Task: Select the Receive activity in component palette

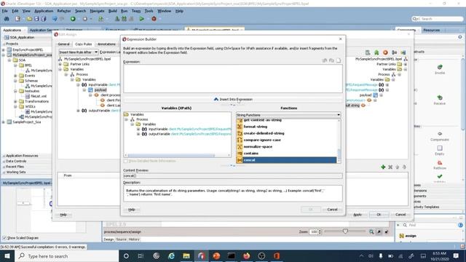Action: 440,100
